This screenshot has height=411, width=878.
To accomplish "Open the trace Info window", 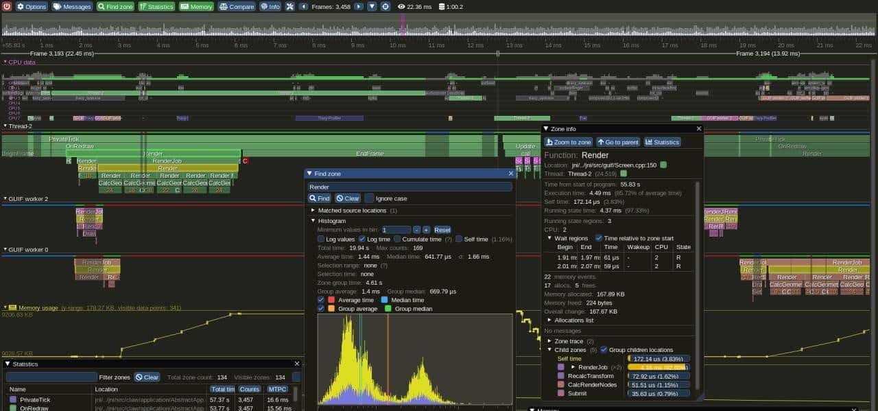I will point(272,6).
